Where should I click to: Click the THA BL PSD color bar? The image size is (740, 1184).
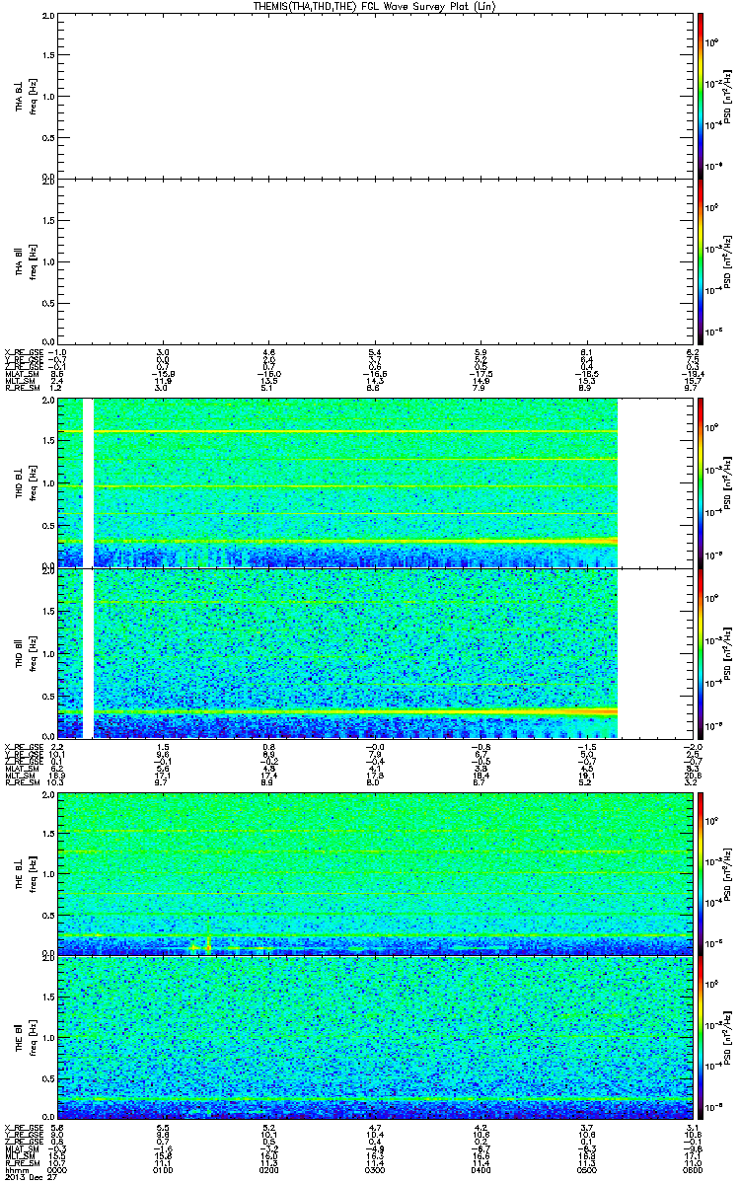click(x=700, y=96)
